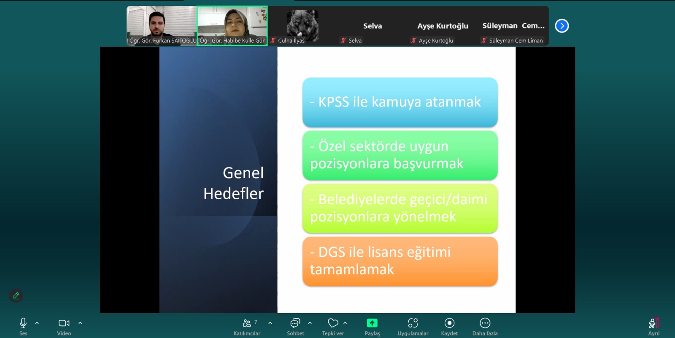
Task: Expand the arrow next to Sohbet
Action: point(310,323)
